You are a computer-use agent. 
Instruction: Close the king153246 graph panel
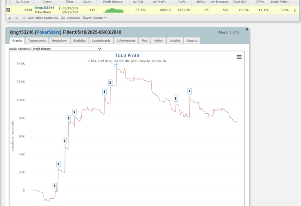(247, 29)
